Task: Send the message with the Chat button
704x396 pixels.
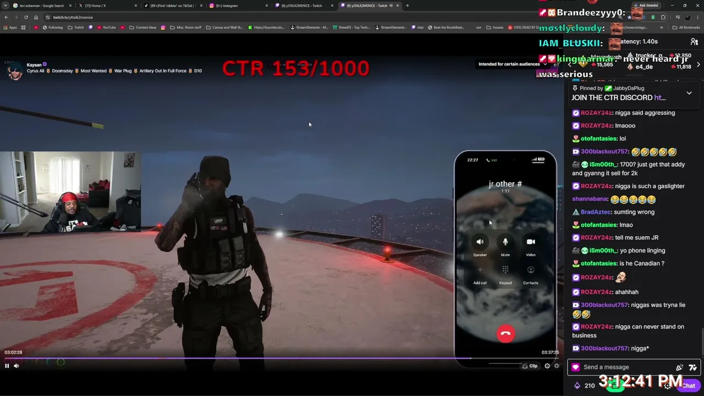Action: click(x=689, y=386)
